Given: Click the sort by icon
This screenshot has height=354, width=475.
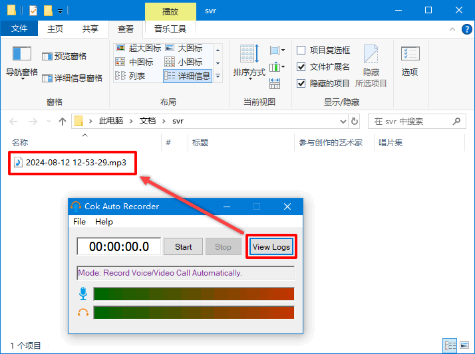Looking at the screenshot, I should [x=249, y=60].
